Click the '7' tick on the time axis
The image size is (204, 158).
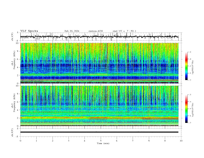(x=133, y=141)
